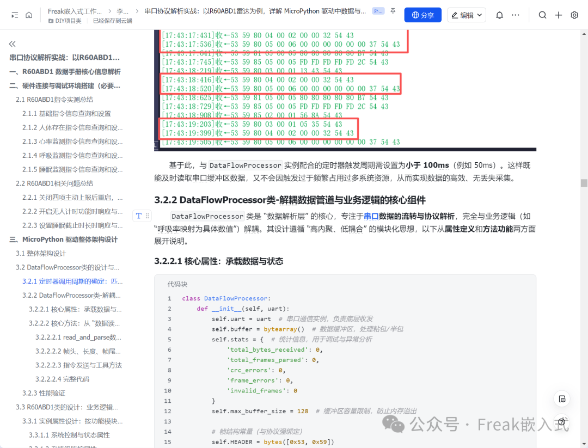Screen dimensions: 588x448
Task: Select highlighted outline item 3.2.1 定时器调用周期的确定
Action: point(72,281)
